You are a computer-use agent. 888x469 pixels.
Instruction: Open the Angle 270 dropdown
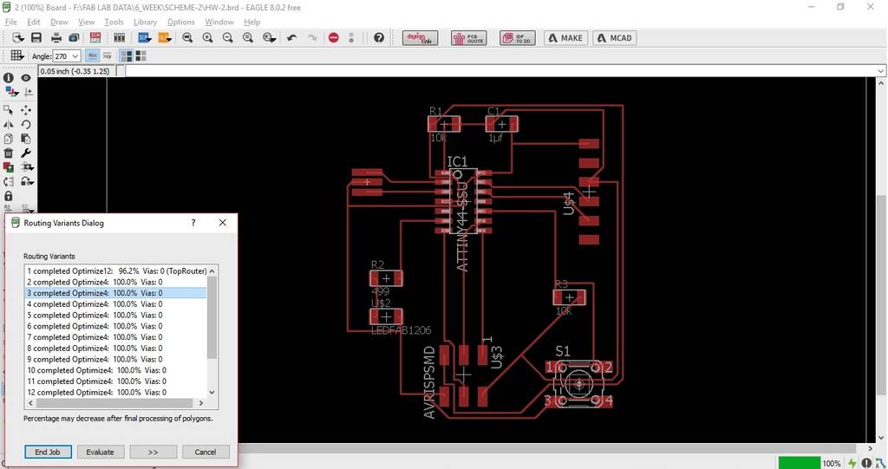66,56
